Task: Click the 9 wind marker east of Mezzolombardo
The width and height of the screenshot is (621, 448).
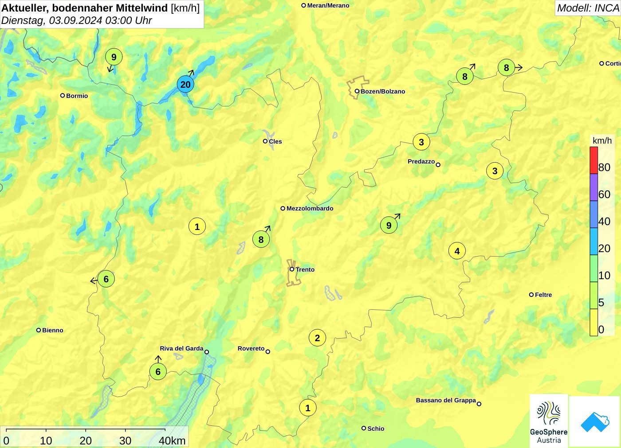Action: click(389, 225)
